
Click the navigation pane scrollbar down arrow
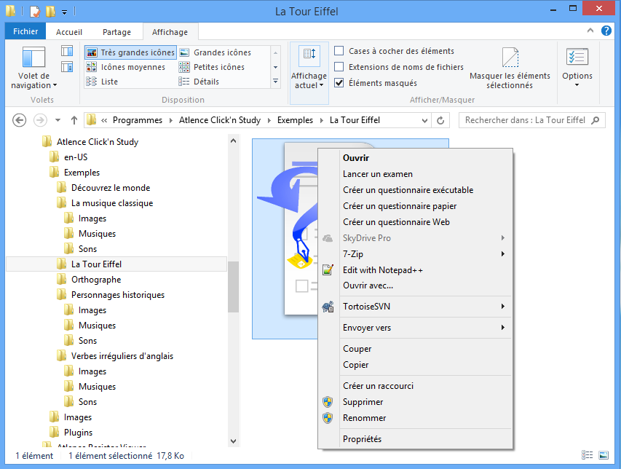(x=233, y=441)
